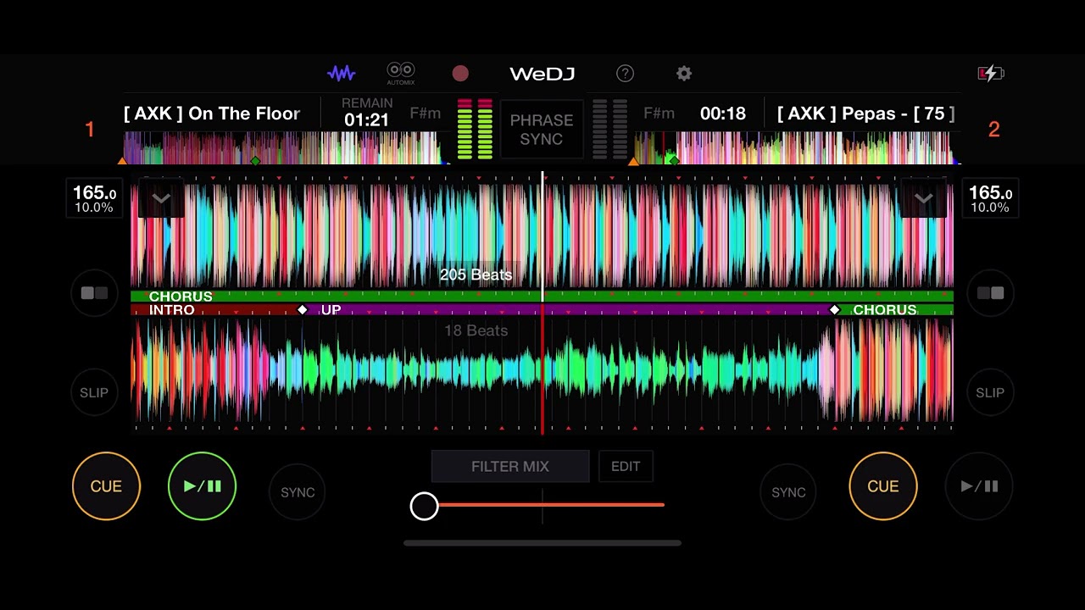Toggle PHRASE SYNC
Screen dimensions: 1085x610
tap(542, 130)
